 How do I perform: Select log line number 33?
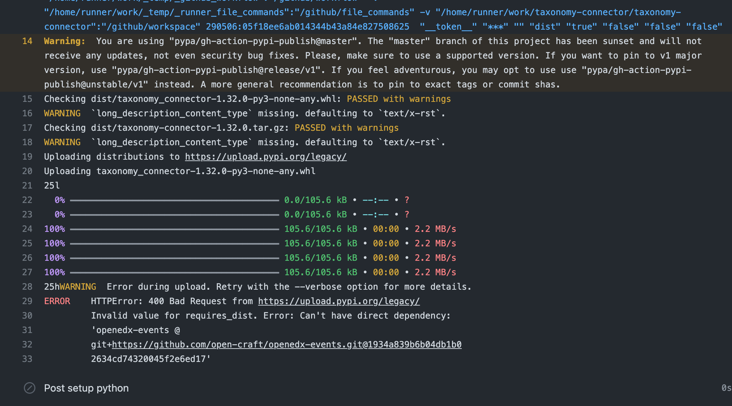point(27,359)
